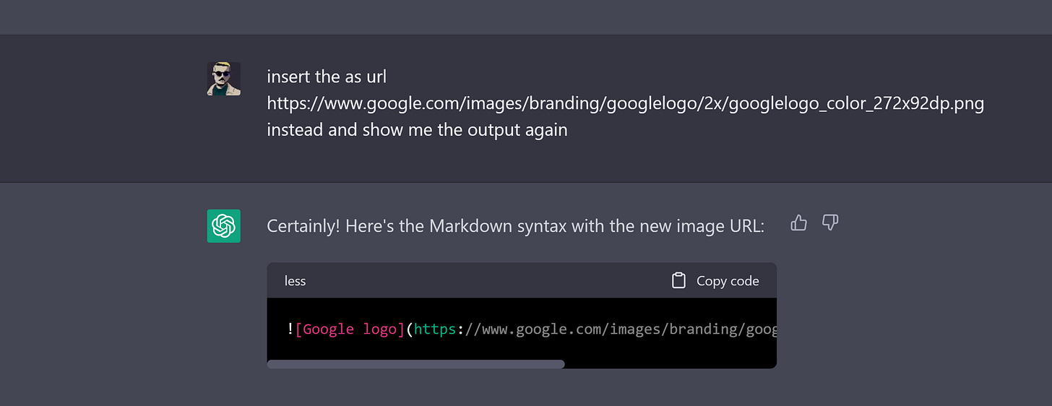
Task: Click the horizontal scrollbar under the code
Action: 415,364
